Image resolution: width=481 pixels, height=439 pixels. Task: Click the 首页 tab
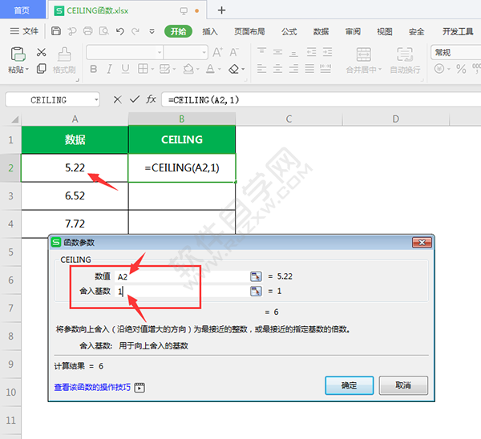pyautogui.click(x=22, y=10)
